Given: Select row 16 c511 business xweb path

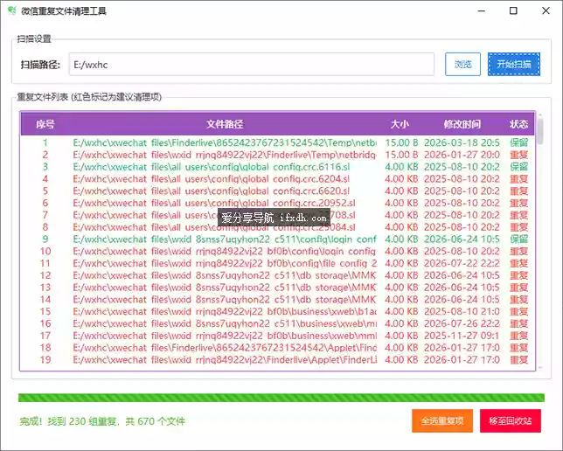Looking at the screenshot, I should pyautogui.click(x=225, y=323).
